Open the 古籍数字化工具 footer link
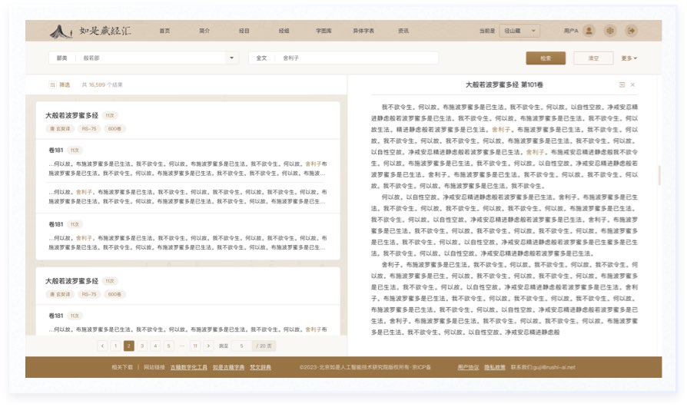The image size is (687, 407). click(x=188, y=367)
